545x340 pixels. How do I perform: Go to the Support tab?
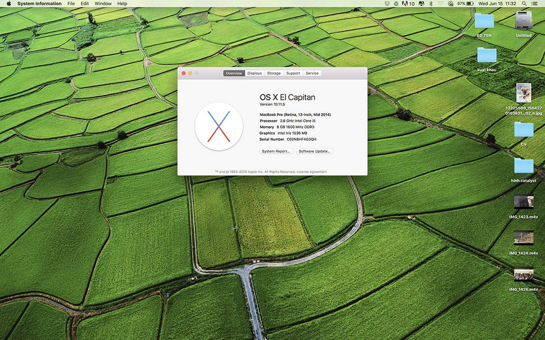pos(293,73)
